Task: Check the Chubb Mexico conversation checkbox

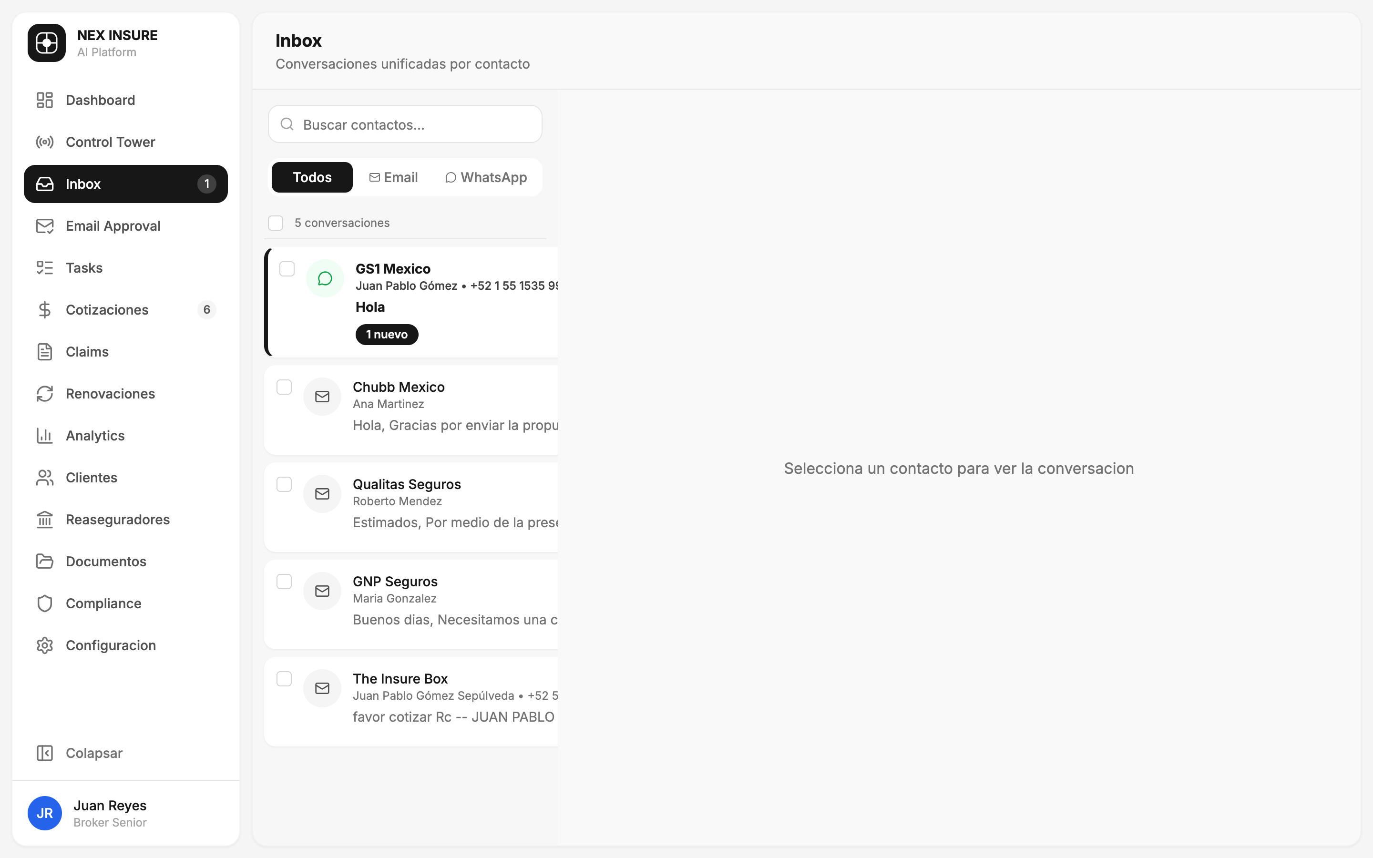Action: coord(284,387)
